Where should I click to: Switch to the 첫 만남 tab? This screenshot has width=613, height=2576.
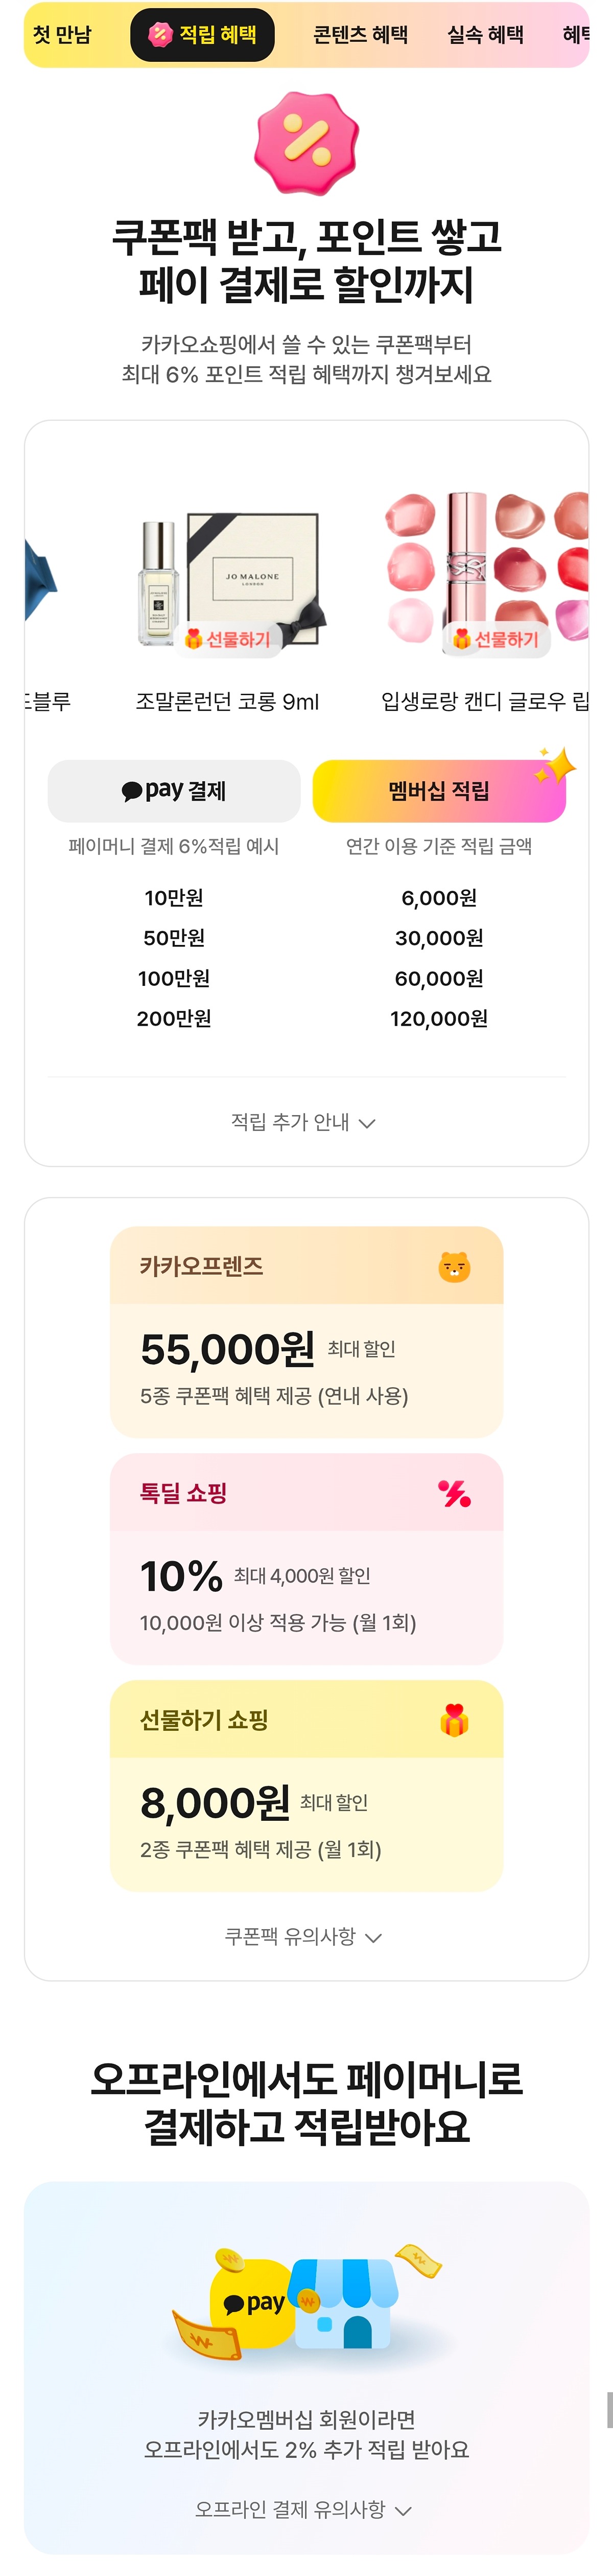tap(62, 35)
